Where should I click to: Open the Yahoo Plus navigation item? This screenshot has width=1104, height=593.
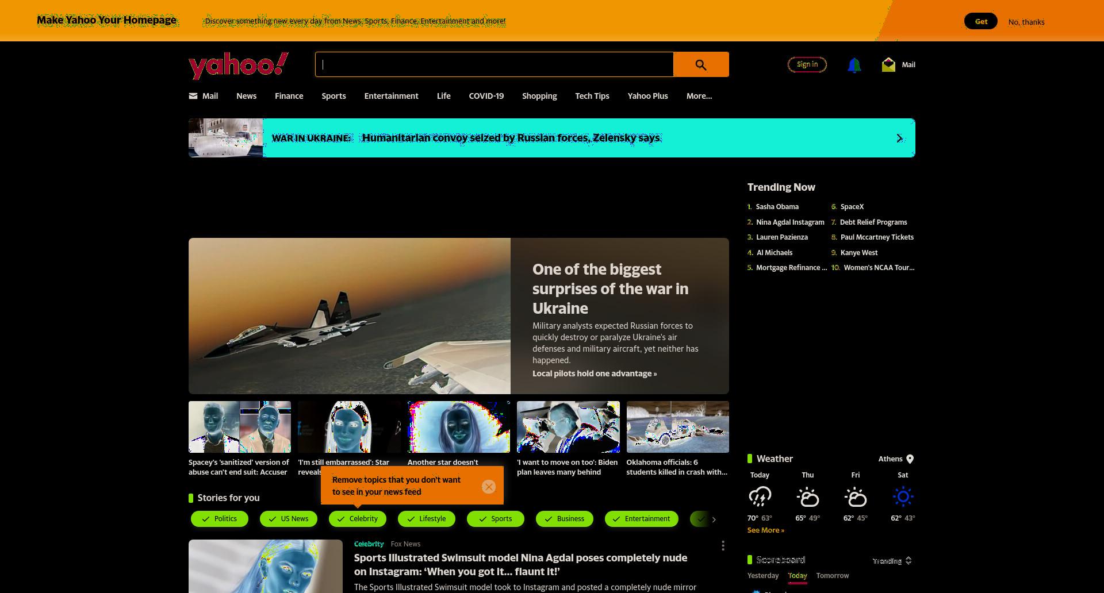[648, 96]
